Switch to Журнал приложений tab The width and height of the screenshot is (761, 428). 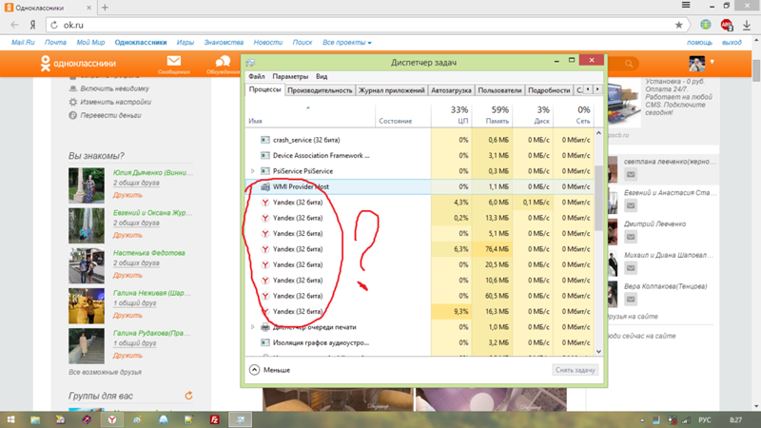[391, 90]
